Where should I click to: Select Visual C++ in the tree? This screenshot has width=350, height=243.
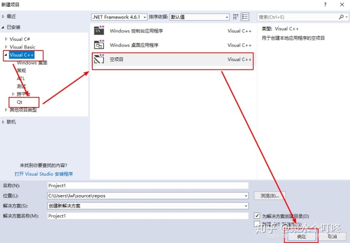coord(22,55)
